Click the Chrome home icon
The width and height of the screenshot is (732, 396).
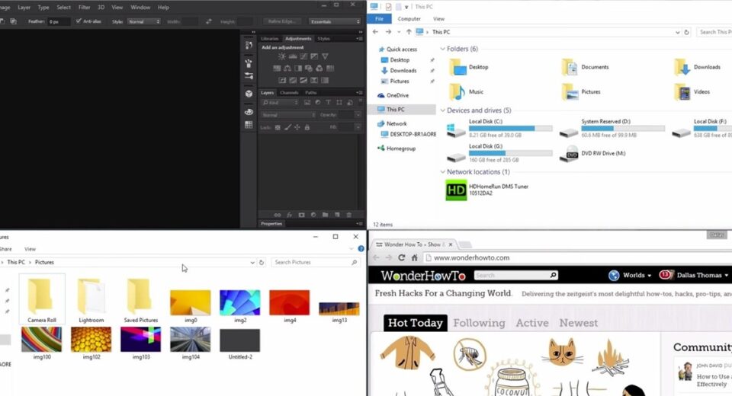point(414,257)
